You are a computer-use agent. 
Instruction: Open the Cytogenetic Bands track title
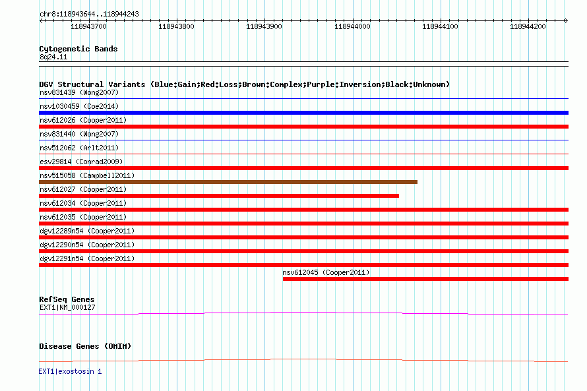pyautogui.click(x=78, y=49)
